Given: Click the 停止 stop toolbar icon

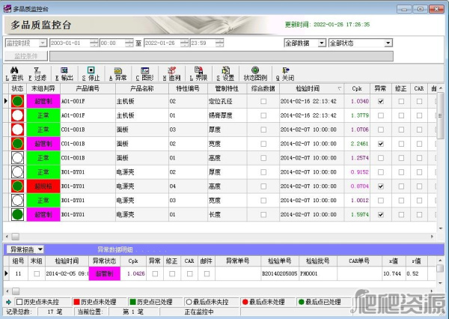Looking at the screenshot, I should tap(91, 70).
